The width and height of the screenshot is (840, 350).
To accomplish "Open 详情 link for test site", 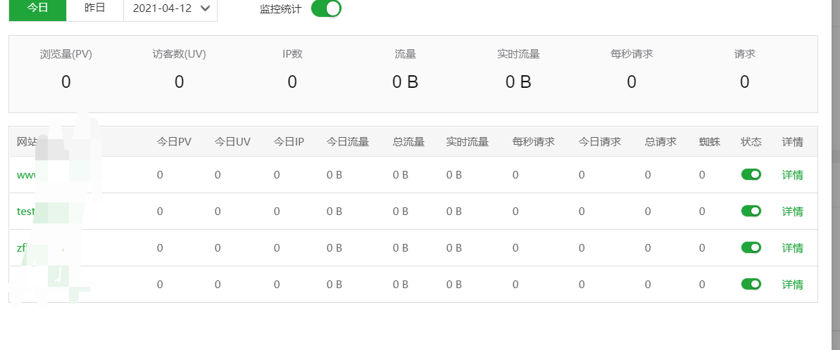I will (792, 211).
